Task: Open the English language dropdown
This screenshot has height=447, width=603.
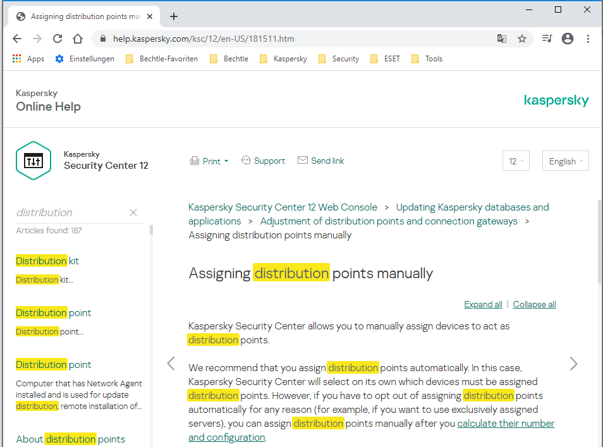Action: click(565, 161)
